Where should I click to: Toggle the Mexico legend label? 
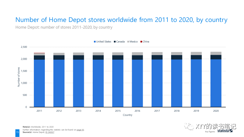pos(134,42)
